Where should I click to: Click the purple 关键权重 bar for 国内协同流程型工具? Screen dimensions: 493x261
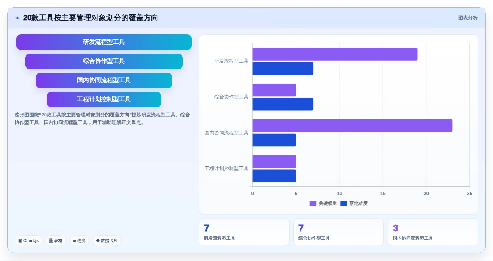click(352, 126)
